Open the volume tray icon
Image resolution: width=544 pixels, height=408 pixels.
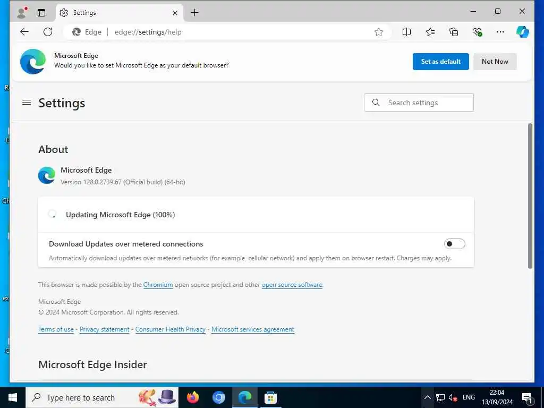tap(453, 397)
